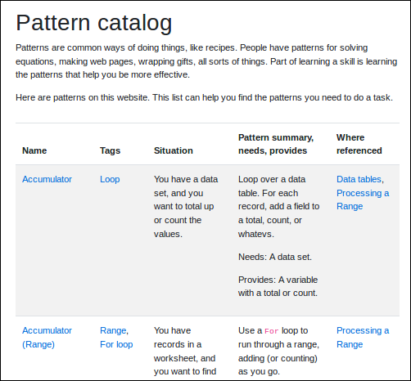
Task: Click the sentence starting Here are patterns
Action: coord(204,97)
